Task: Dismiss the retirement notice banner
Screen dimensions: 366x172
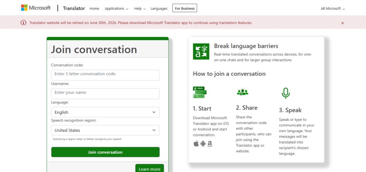Action: point(342,23)
